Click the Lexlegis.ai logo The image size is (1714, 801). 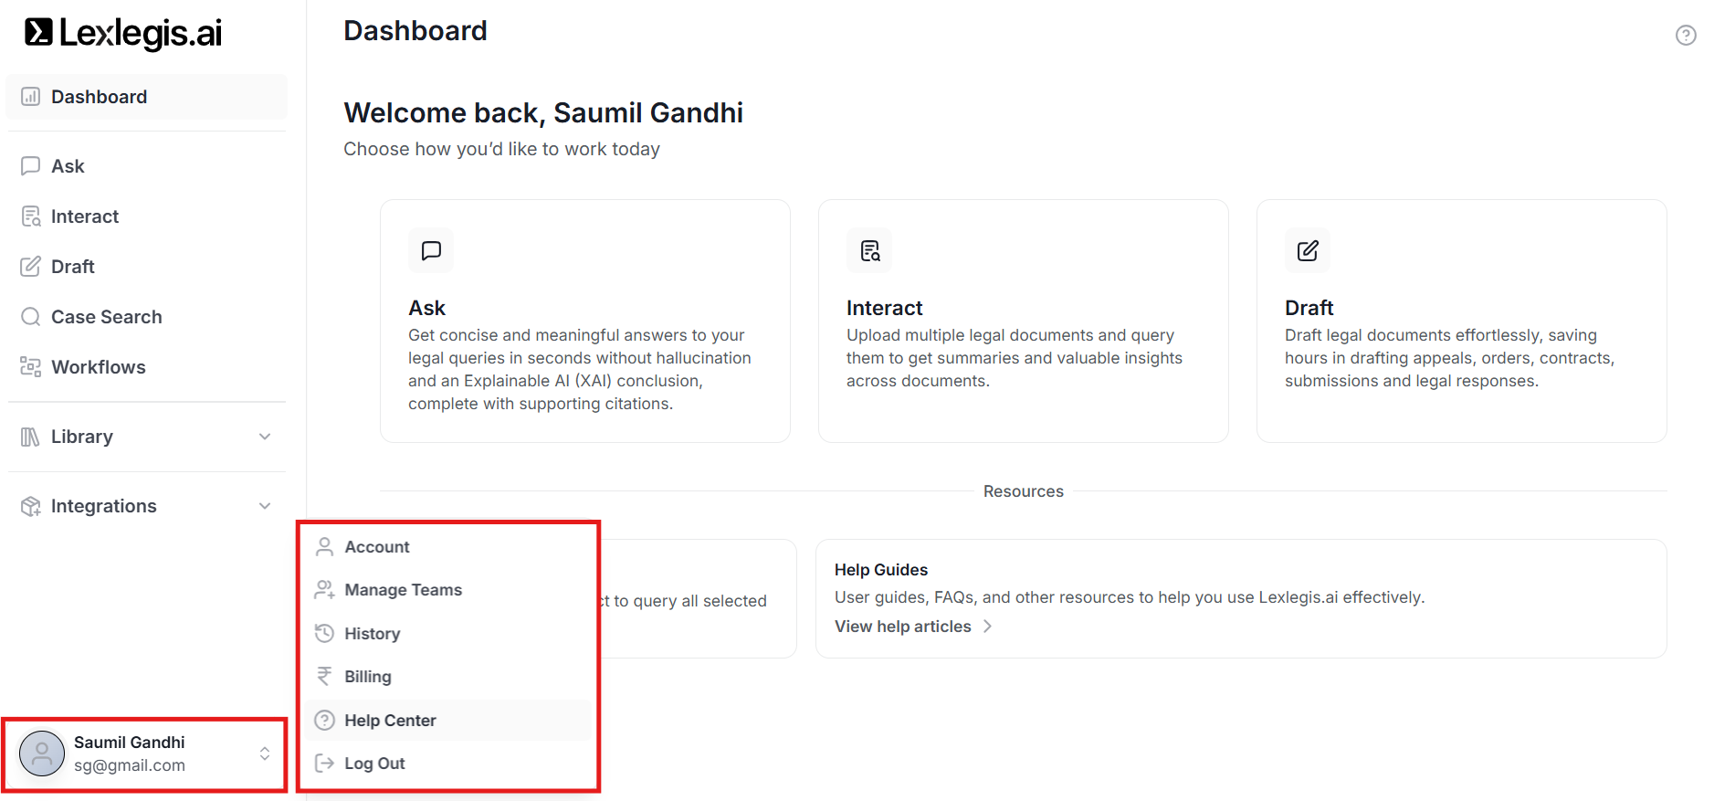click(x=123, y=33)
